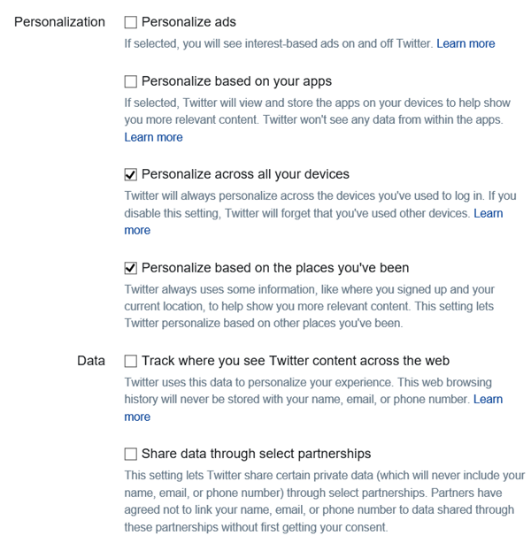Click "Personalize across all your devices" label text
Viewport: 531px width, 543px height.
pyautogui.click(x=245, y=174)
